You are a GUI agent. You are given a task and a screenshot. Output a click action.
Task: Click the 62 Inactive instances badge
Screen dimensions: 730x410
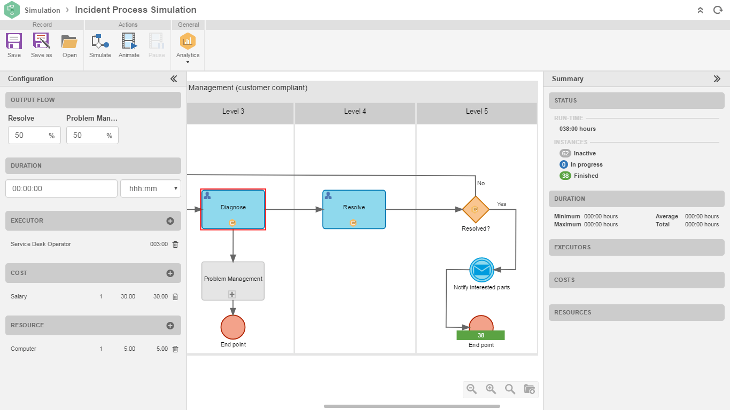[565, 153]
